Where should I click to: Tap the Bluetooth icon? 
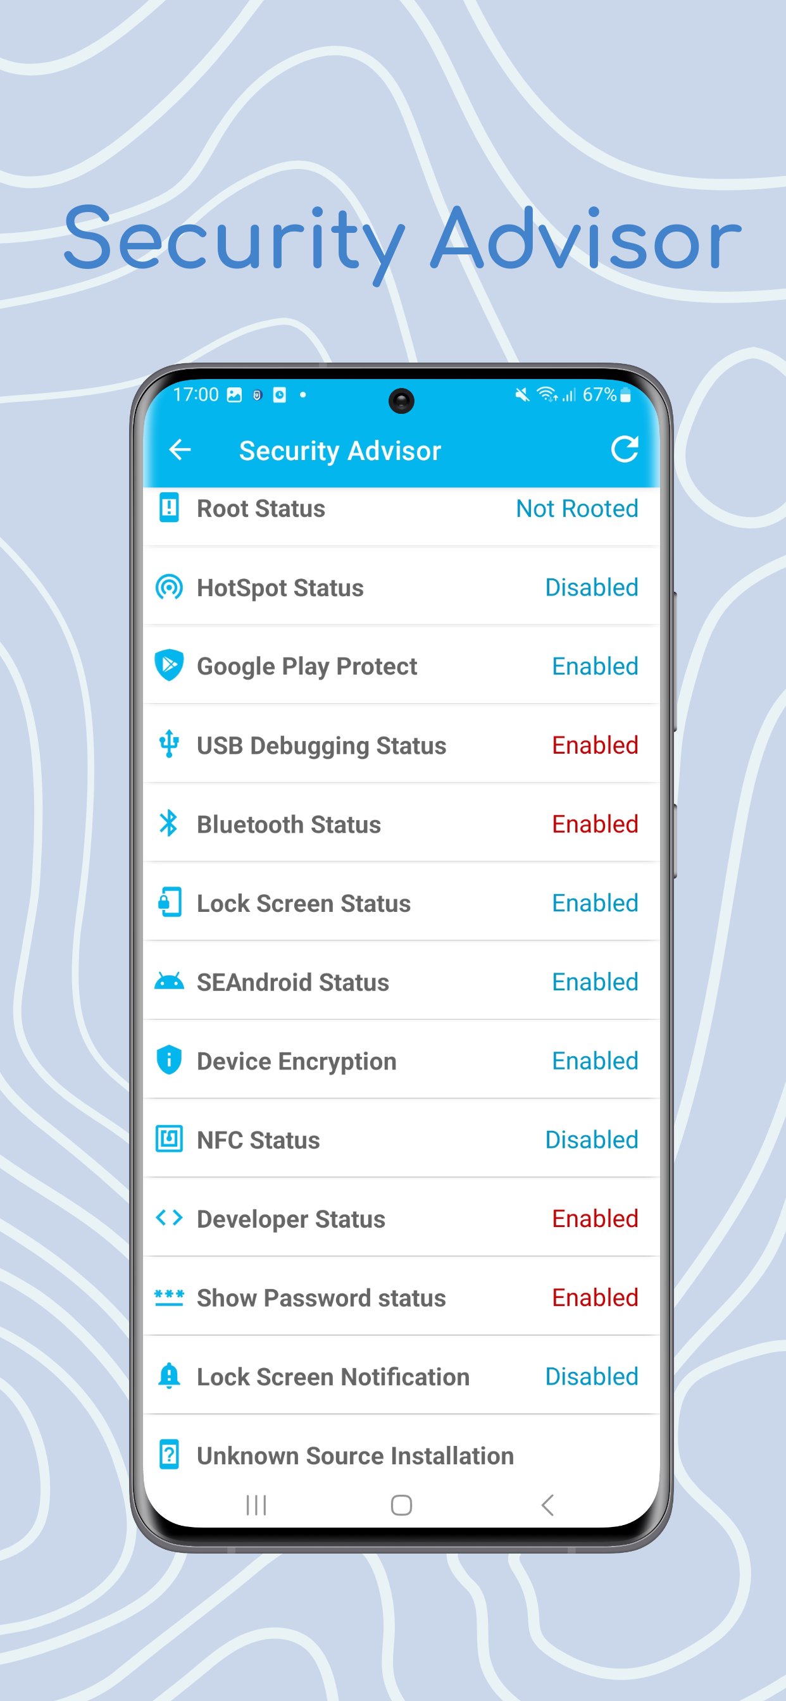coord(169,823)
